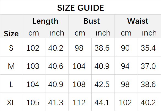Click the Size row label header

click(11, 34)
